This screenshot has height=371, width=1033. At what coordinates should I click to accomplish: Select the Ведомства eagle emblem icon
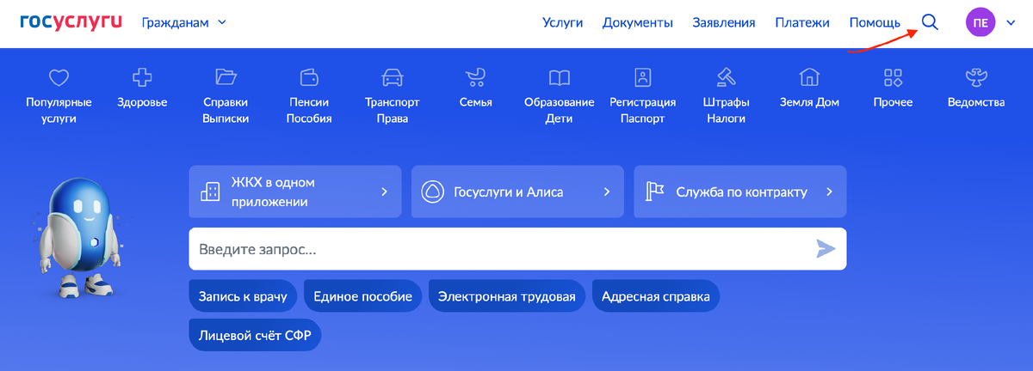click(x=976, y=78)
